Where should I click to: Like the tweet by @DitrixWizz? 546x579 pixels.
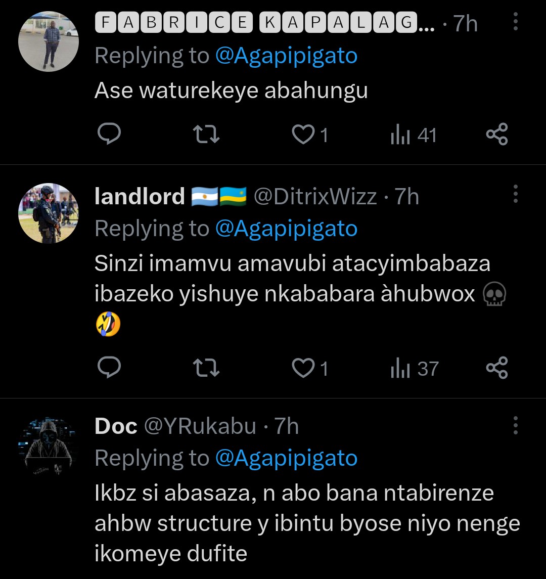[x=304, y=368]
